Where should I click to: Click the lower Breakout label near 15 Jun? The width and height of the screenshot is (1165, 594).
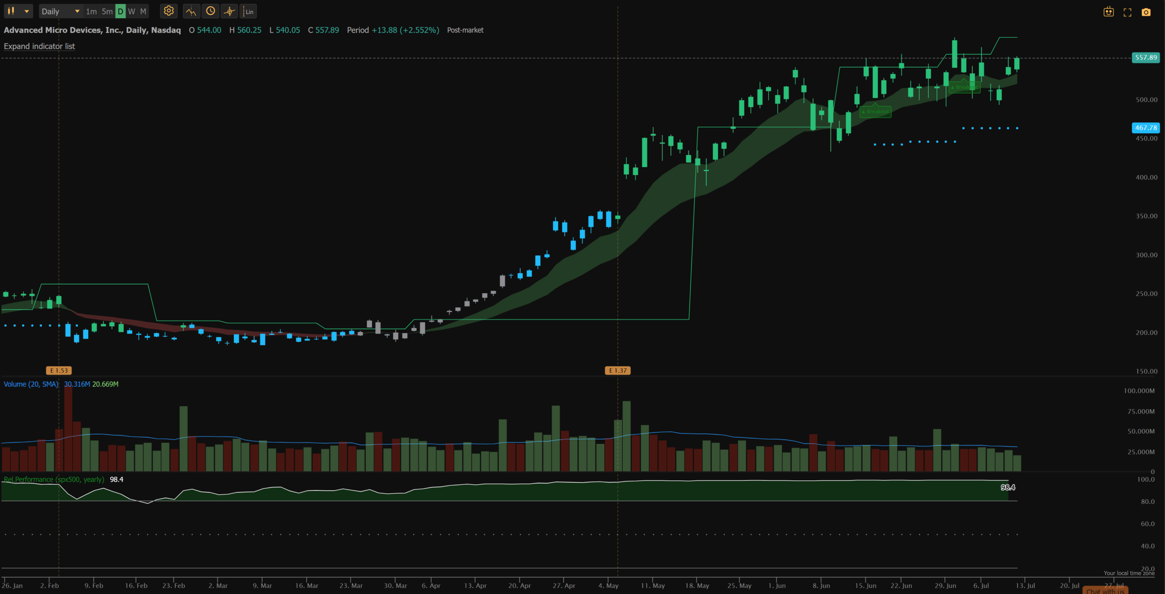pyautogui.click(x=875, y=112)
